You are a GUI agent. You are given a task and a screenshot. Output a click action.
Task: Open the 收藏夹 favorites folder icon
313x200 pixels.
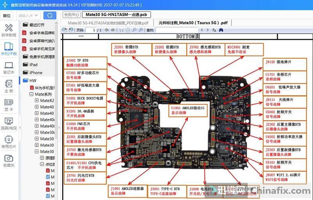click(9, 160)
